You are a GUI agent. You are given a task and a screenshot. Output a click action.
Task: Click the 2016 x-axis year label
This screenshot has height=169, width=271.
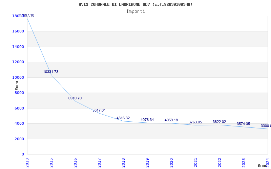point(75,163)
